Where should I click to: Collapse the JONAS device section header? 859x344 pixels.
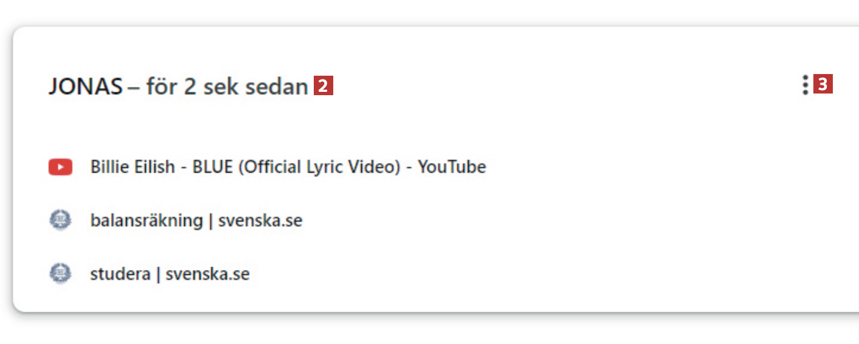178,86
